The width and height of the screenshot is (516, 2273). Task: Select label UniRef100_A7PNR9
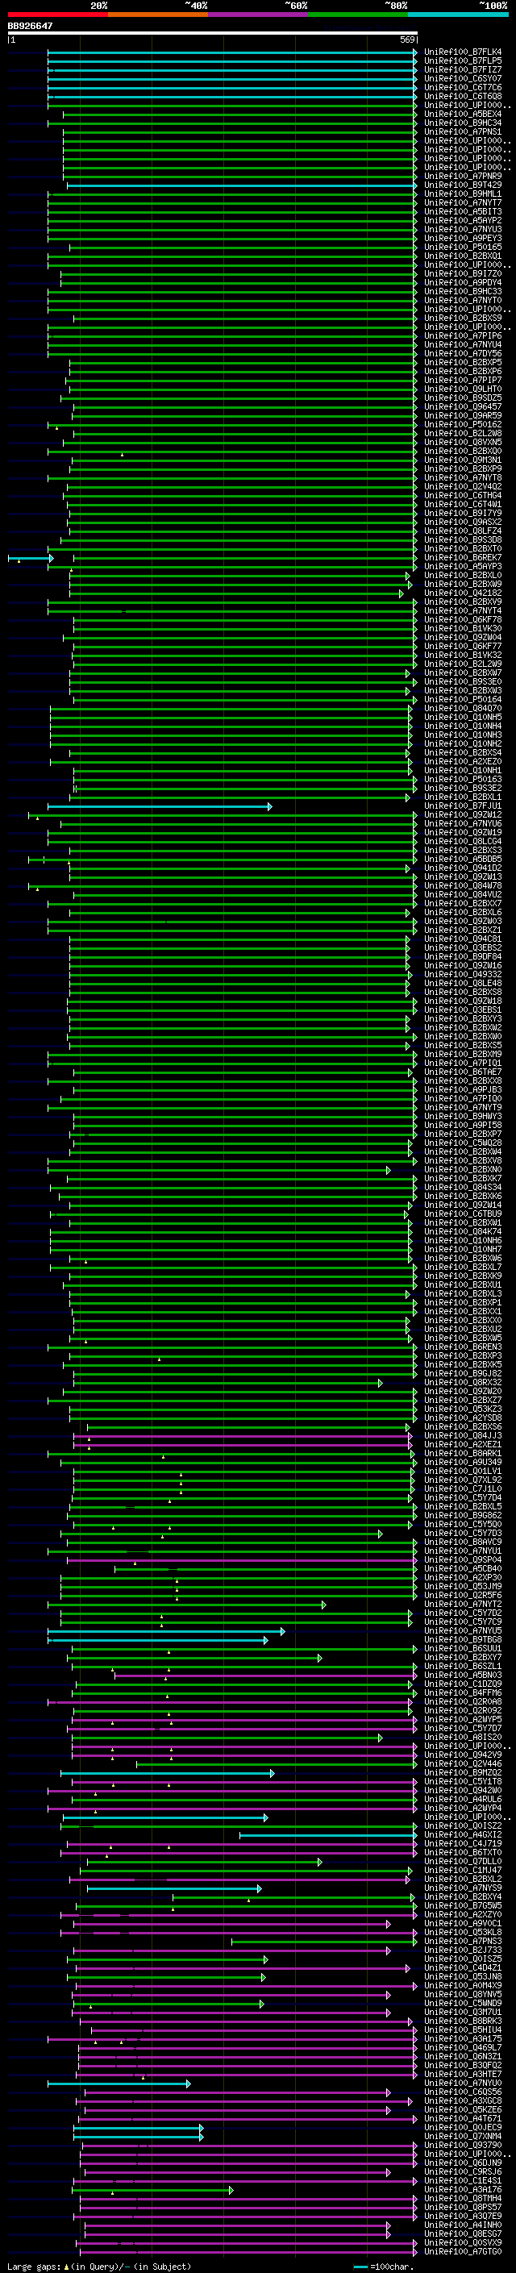coord(463,177)
